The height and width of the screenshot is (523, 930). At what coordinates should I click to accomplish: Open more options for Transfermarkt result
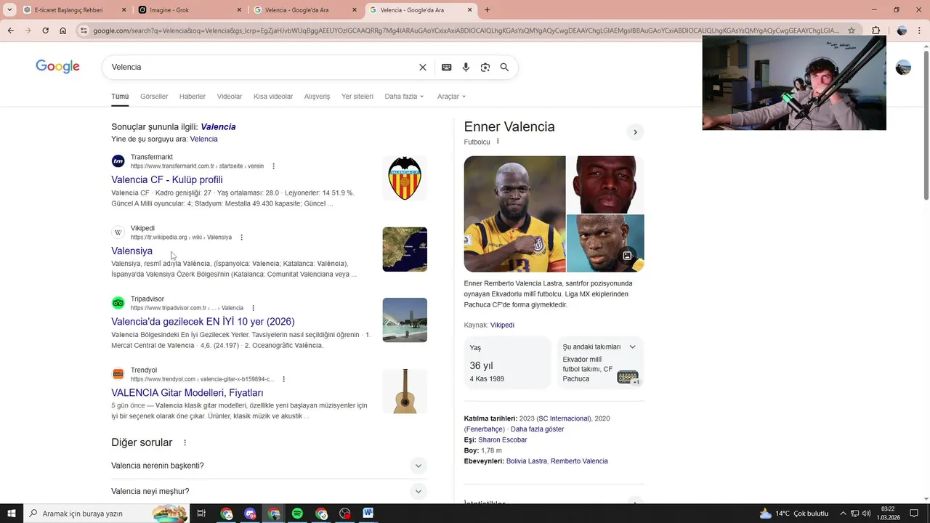tap(274, 166)
